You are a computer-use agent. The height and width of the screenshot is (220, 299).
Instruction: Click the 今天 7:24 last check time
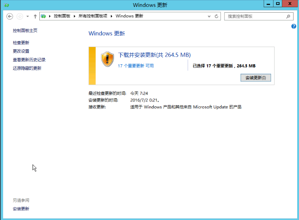139,93
